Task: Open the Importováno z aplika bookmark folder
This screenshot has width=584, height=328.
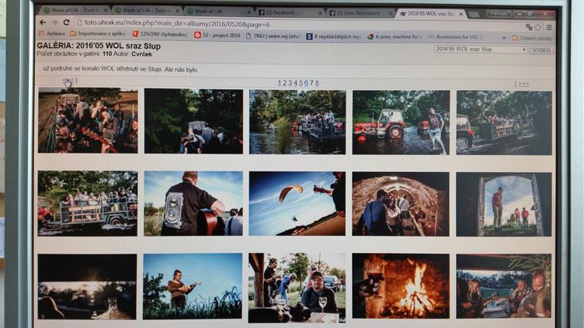Action: coord(98,33)
